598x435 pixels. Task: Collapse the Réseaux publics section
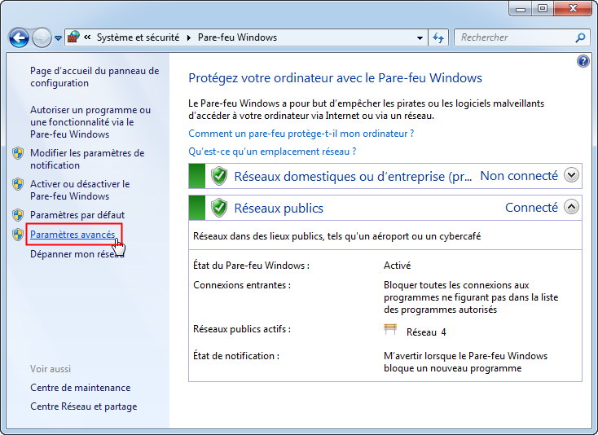[x=571, y=207]
